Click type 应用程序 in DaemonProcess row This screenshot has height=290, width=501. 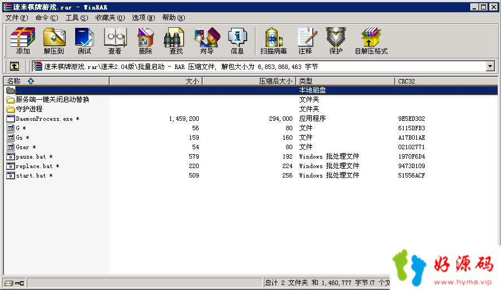(x=312, y=119)
